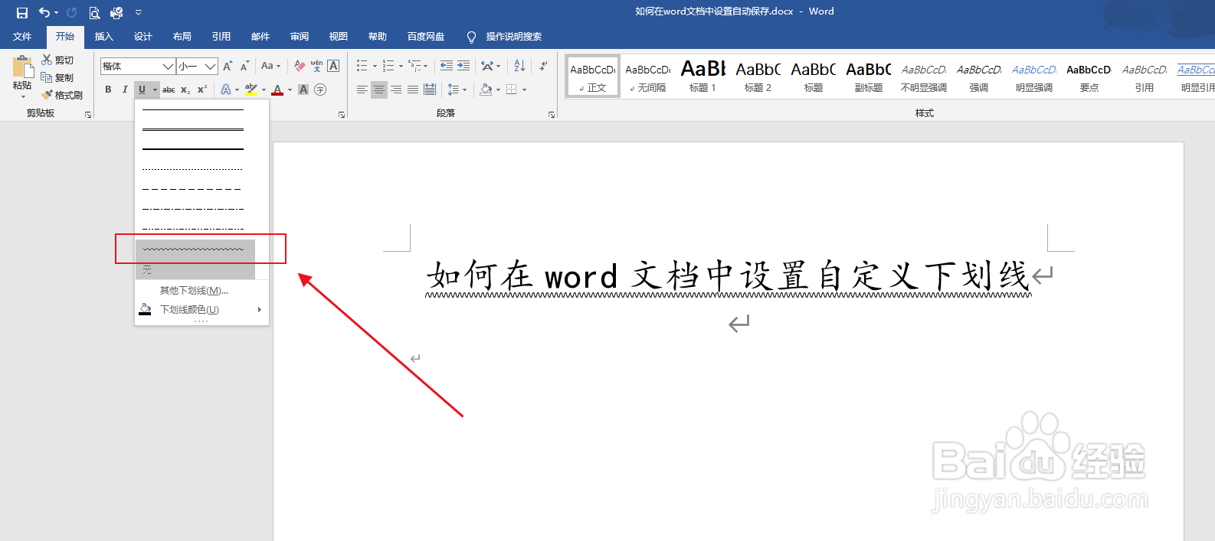The width and height of the screenshot is (1215, 541).
Task: Toggle superscript formatting
Action: tap(202, 90)
